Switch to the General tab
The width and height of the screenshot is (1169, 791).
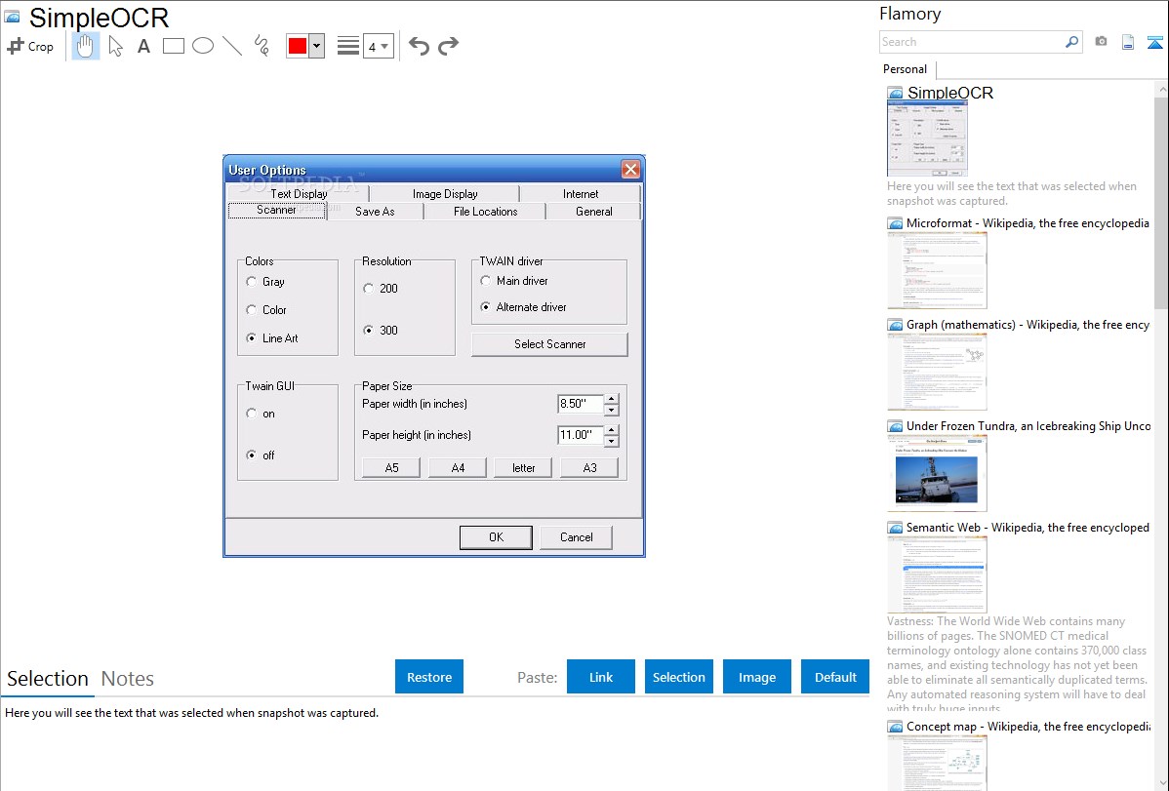click(594, 211)
